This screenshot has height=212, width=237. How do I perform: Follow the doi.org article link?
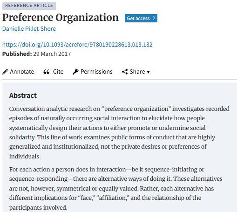[77, 45]
